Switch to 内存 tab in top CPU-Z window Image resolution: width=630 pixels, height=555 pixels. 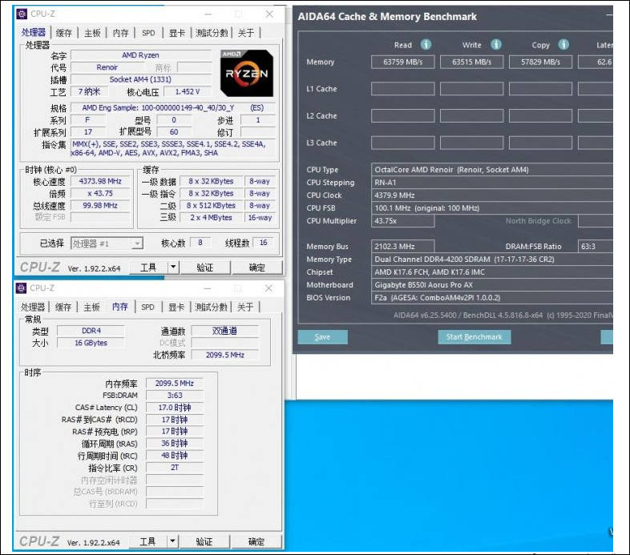click(x=120, y=33)
